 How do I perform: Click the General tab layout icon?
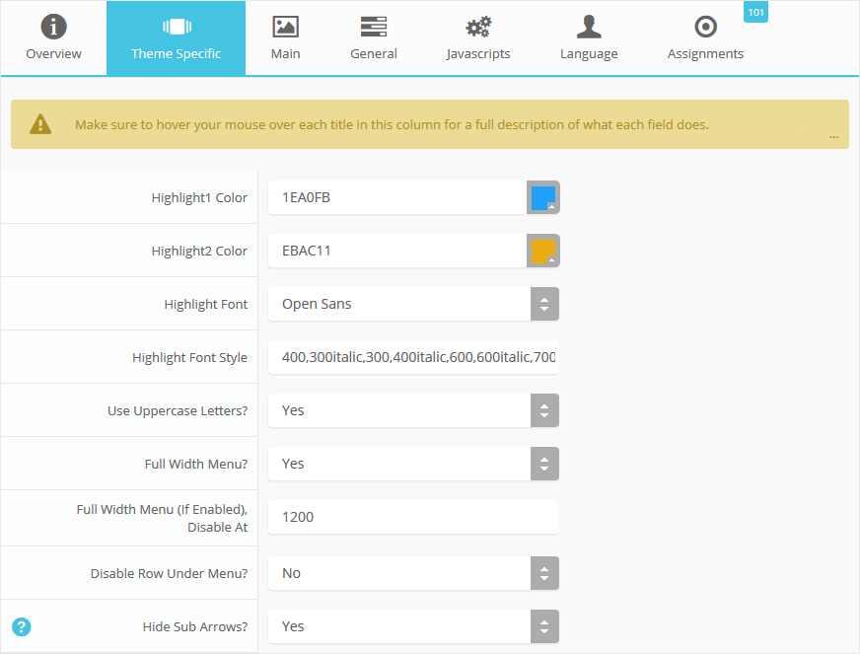click(x=374, y=27)
